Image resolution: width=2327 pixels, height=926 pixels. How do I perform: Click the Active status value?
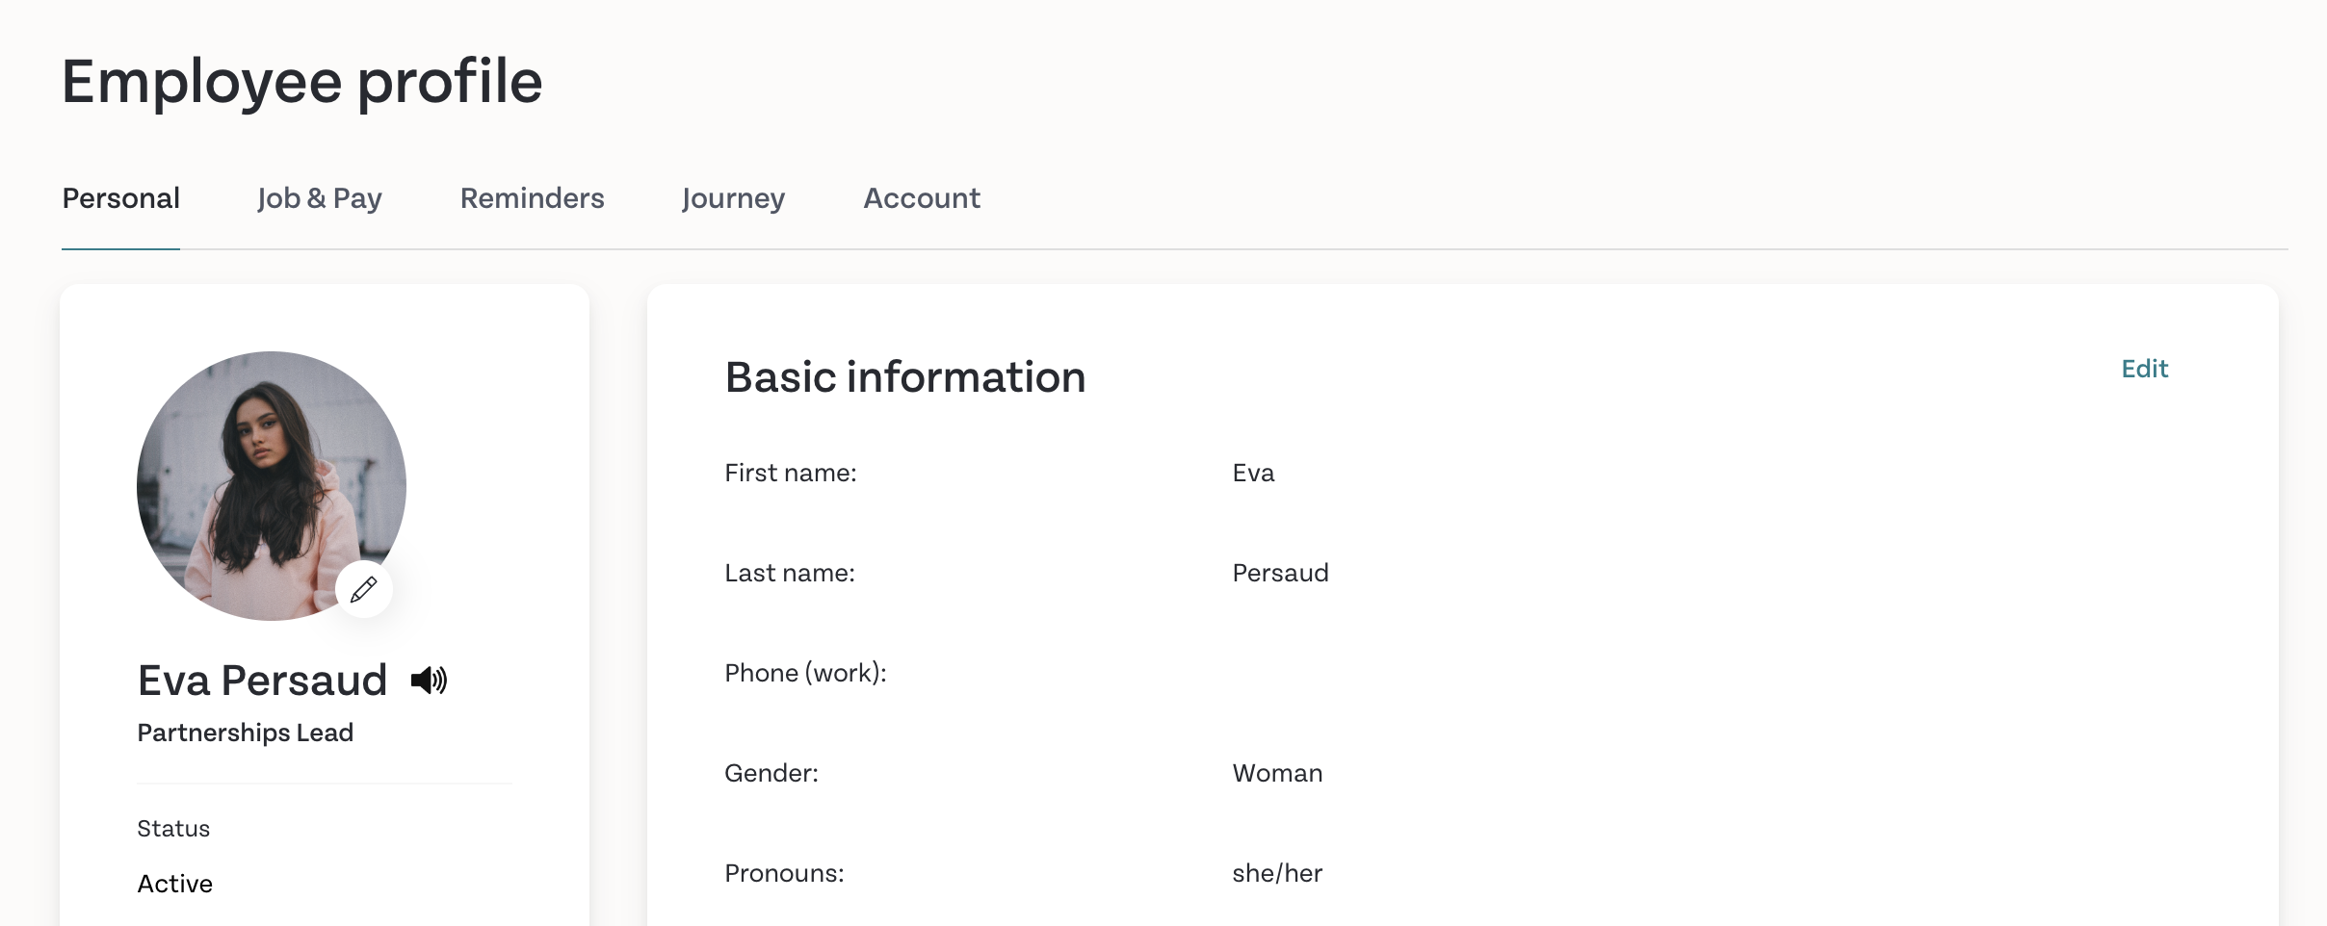click(175, 884)
